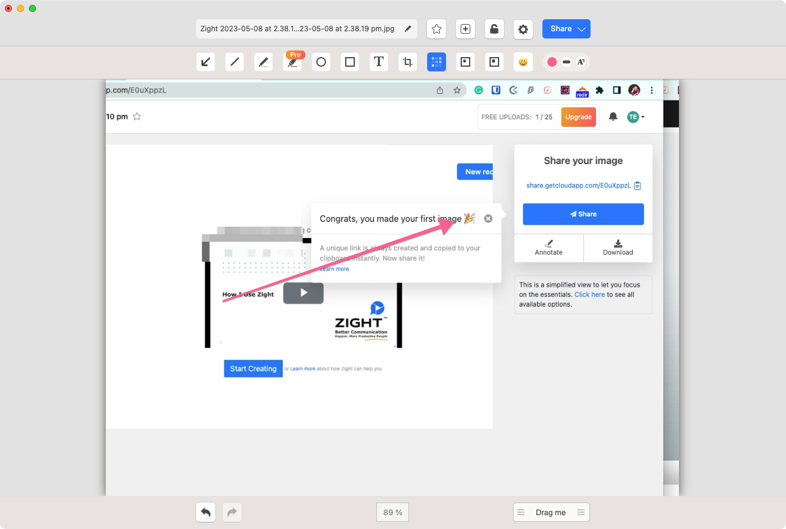Select the Crop tool

point(408,61)
